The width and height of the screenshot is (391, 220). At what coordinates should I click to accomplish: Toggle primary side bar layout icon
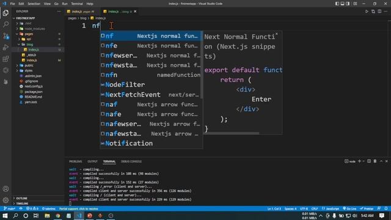tap(337, 4)
